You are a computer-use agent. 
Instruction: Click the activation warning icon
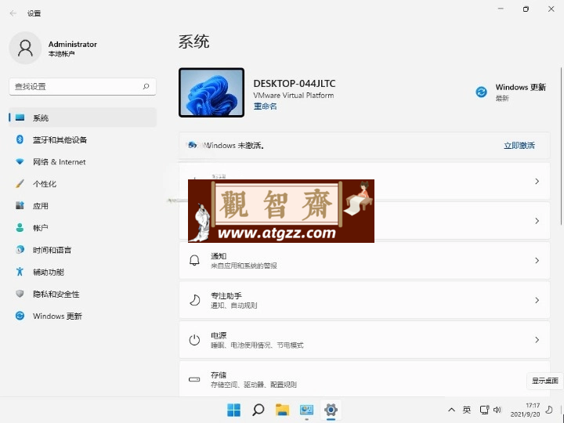[x=193, y=145]
